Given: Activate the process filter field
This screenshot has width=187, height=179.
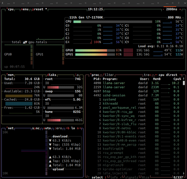Looking at the screenshot, I should coord(108,75).
